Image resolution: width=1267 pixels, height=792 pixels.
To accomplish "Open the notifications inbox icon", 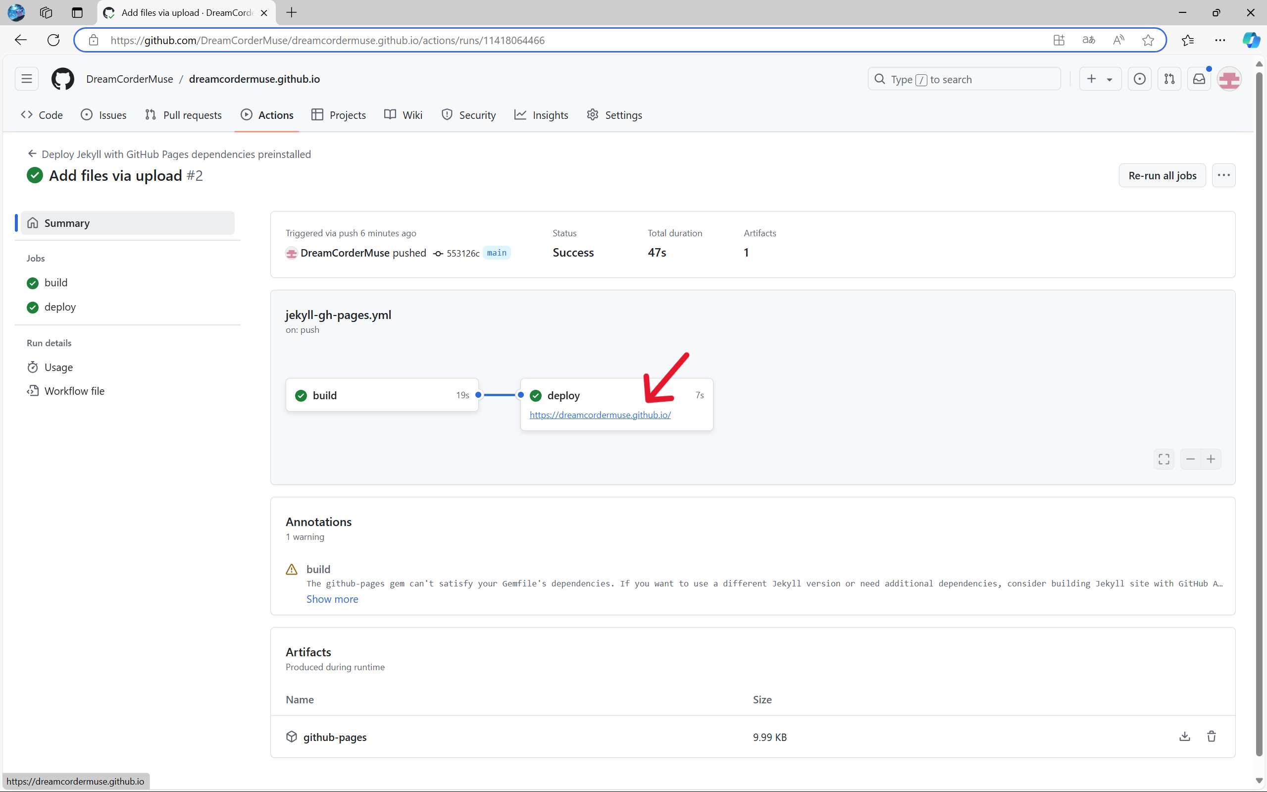I will (x=1199, y=79).
